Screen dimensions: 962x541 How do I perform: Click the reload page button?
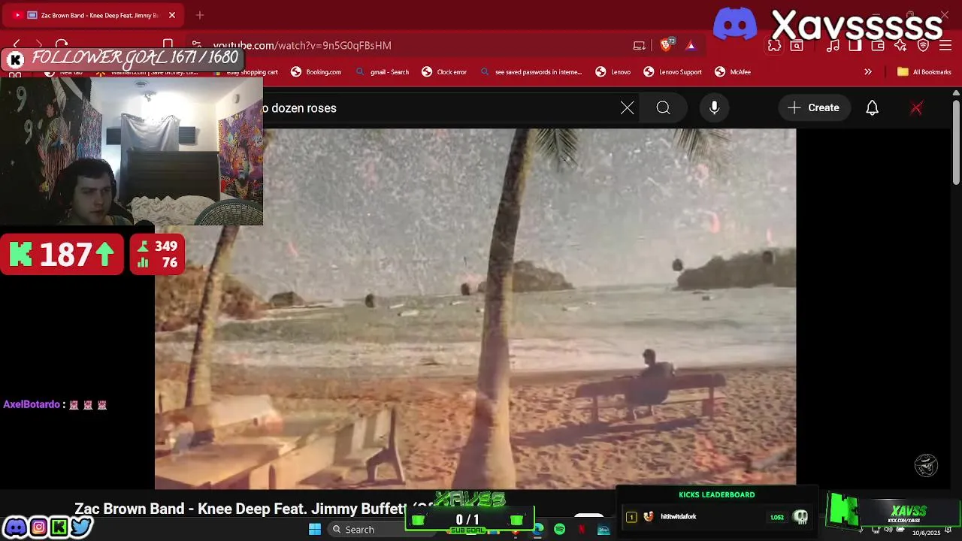point(62,45)
